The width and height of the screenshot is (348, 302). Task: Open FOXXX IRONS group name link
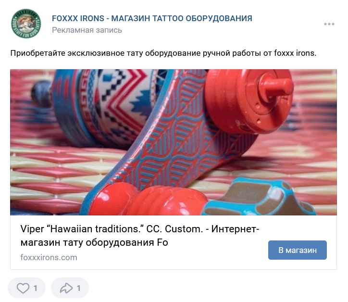coord(152,18)
